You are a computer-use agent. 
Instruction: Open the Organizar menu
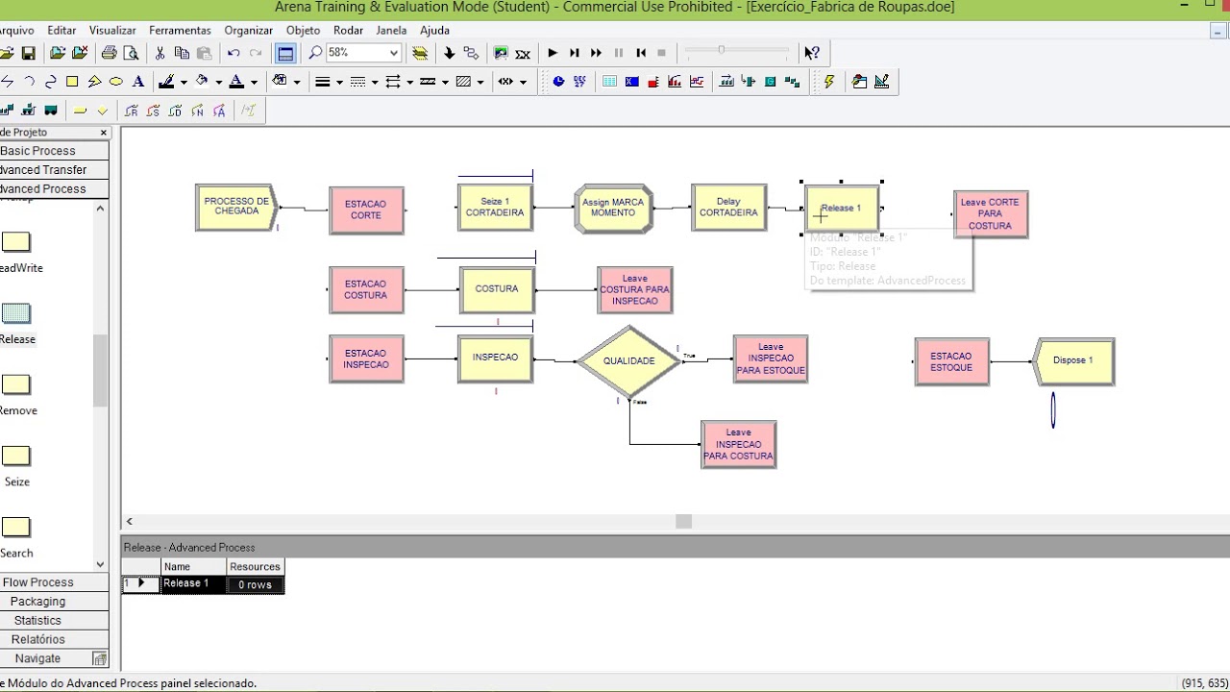tap(249, 30)
